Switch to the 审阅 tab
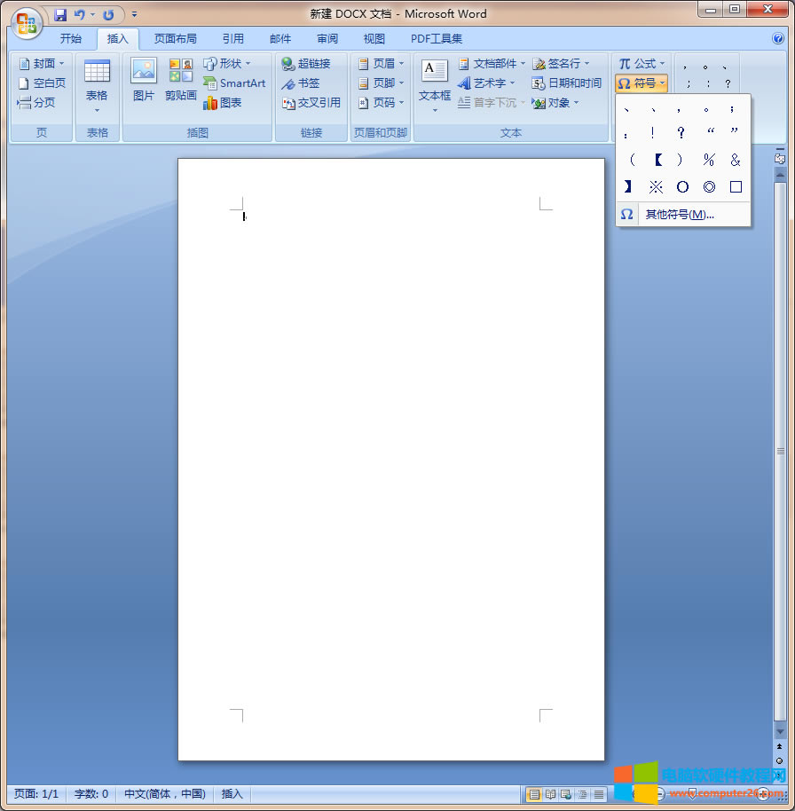 pyautogui.click(x=327, y=39)
